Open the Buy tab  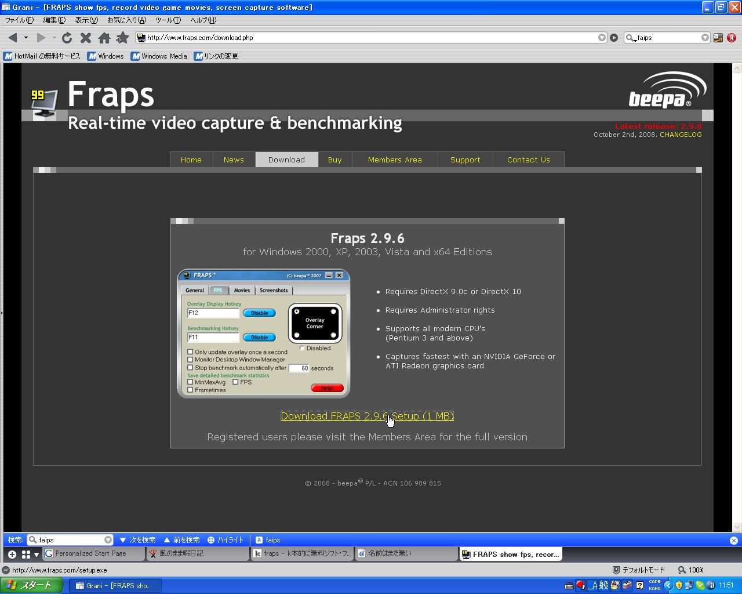coord(335,160)
